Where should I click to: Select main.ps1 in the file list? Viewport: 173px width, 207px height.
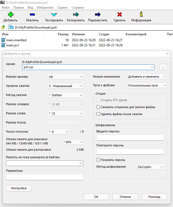pyautogui.click(x=13, y=45)
